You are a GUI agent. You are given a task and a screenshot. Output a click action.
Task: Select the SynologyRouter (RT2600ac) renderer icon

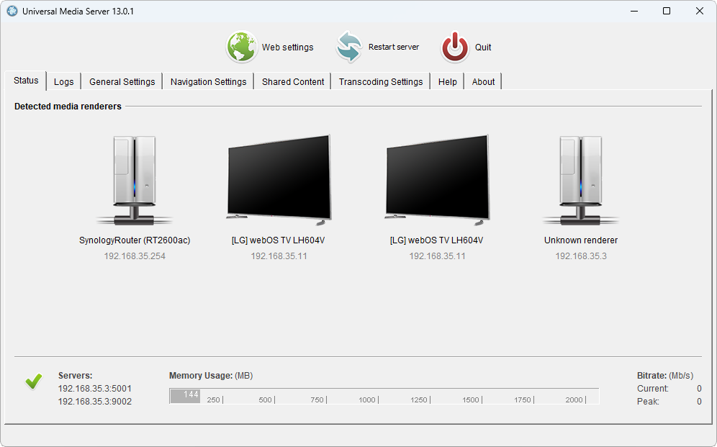click(135, 180)
